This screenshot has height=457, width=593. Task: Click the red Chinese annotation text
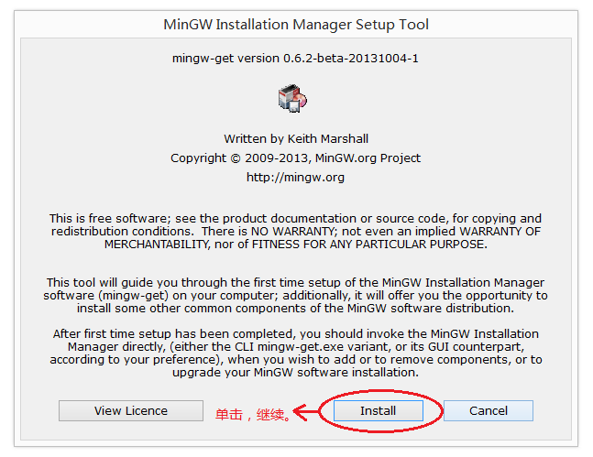[x=253, y=415]
